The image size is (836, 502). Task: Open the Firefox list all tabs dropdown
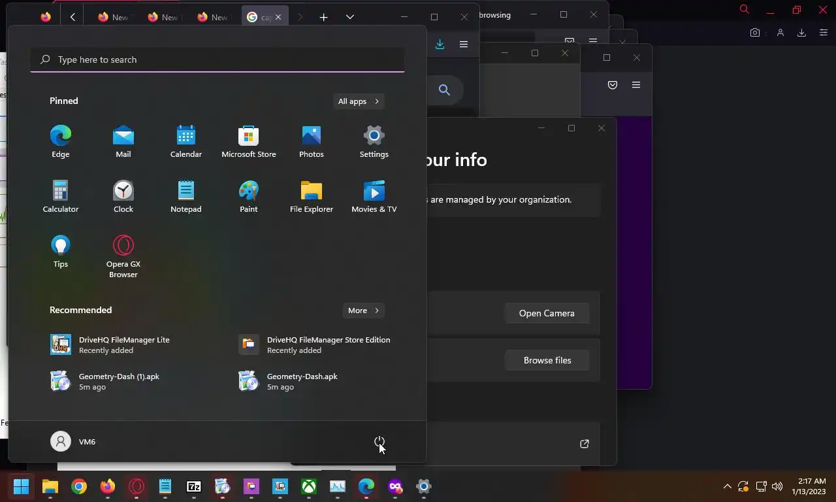coord(350,17)
